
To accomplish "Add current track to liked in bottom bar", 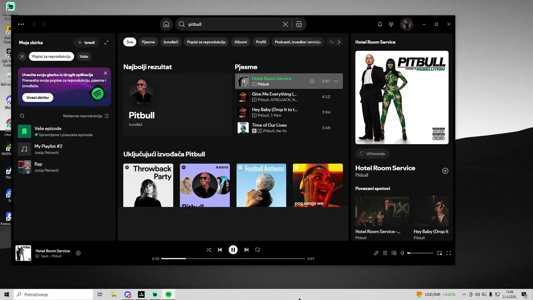I will (78, 253).
